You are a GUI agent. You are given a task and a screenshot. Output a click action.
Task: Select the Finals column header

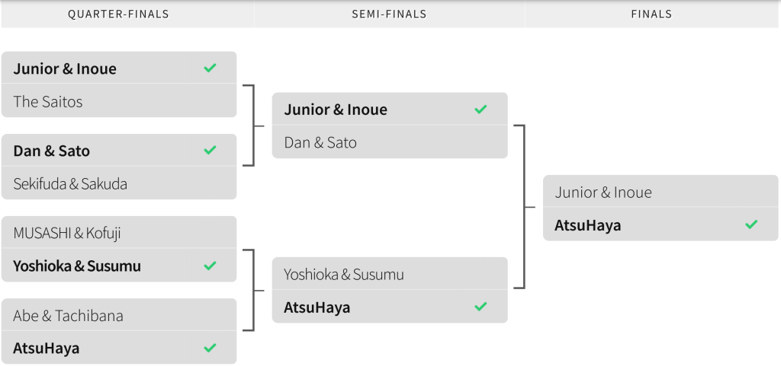651,14
